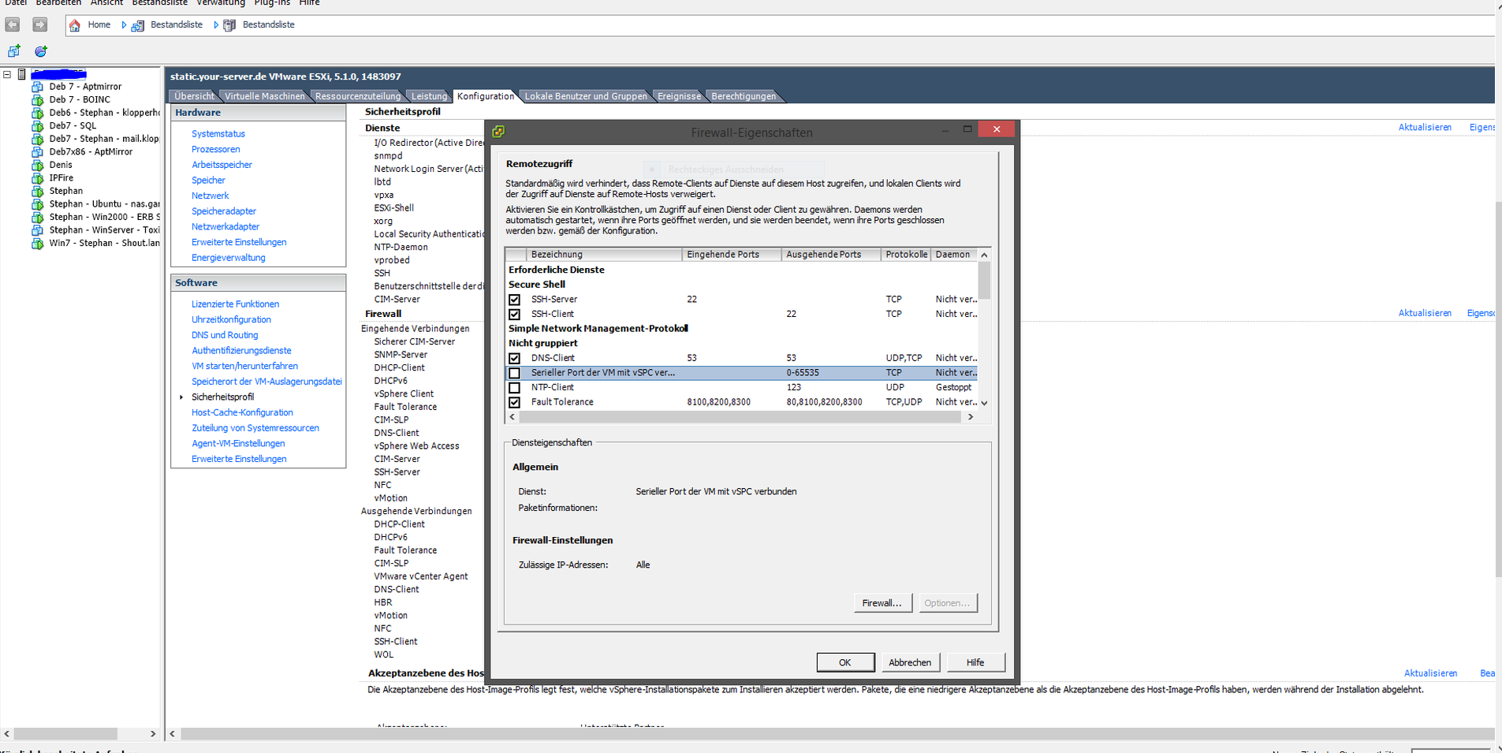The height and width of the screenshot is (753, 1502).
Task: Click the forward navigation arrow
Action: [39, 25]
